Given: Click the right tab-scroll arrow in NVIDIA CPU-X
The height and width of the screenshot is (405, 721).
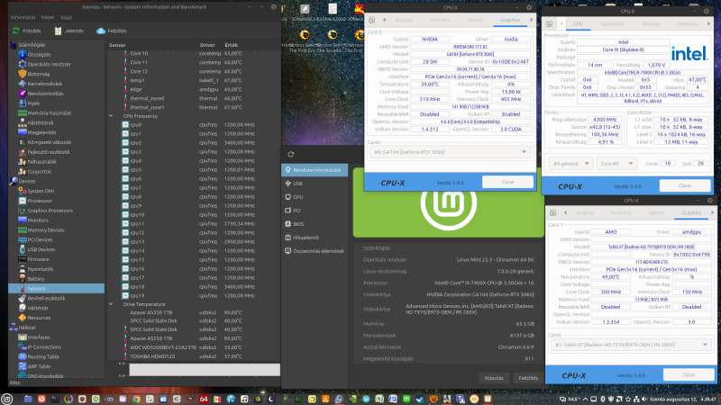Looking at the screenshot, I should tap(531, 20).
